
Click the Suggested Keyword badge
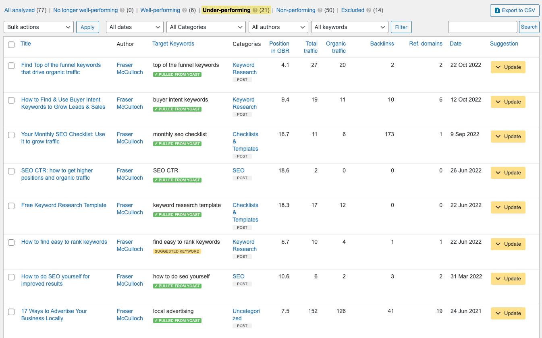pos(177,251)
